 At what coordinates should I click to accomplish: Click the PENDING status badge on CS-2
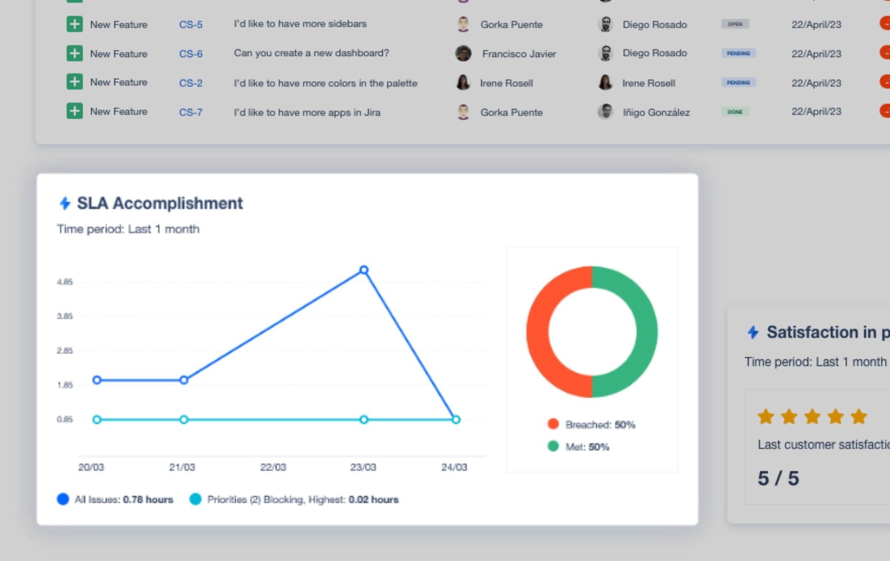(x=738, y=83)
